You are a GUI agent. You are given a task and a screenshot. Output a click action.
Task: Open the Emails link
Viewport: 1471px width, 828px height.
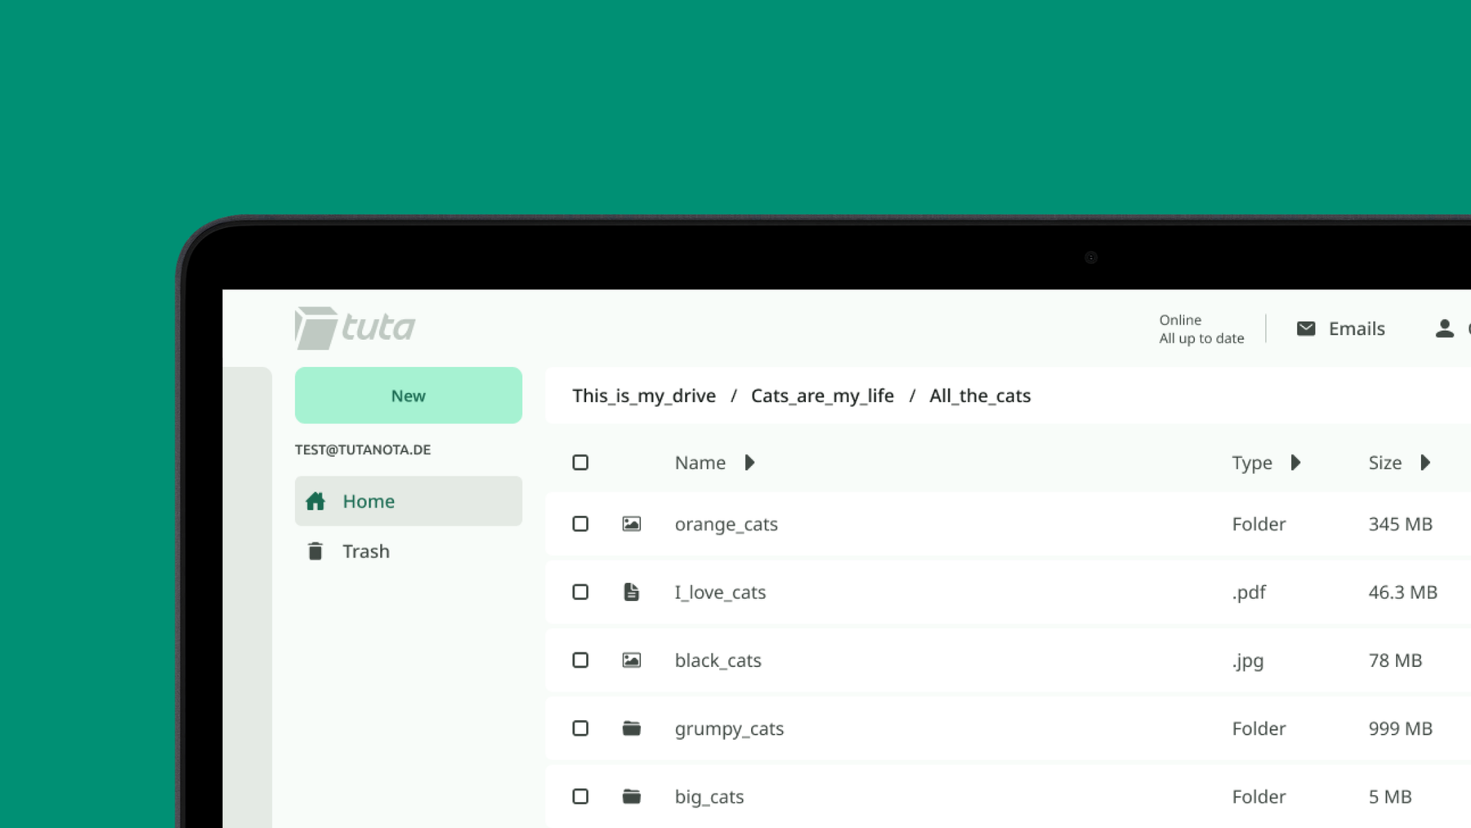(x=1357, y=328)
